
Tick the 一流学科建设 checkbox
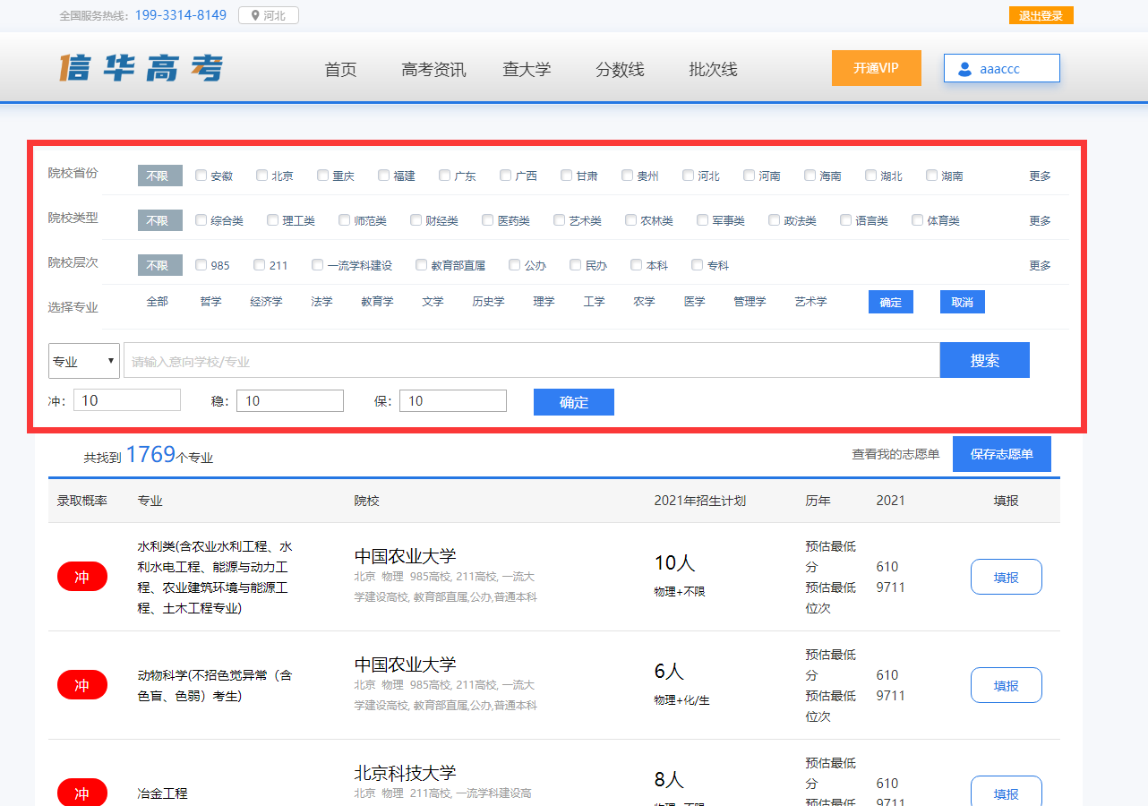tap(318, 265)
